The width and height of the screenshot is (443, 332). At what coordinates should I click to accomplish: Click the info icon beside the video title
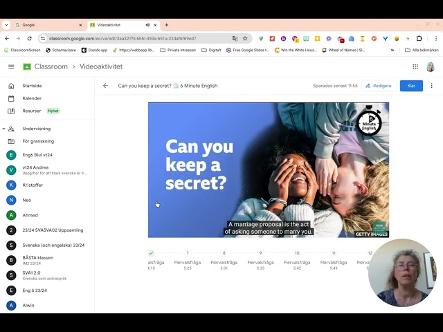tap(176, 86)
